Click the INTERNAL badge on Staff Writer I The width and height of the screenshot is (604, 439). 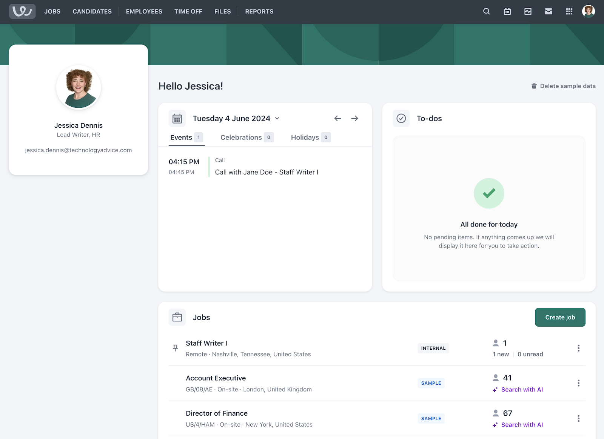(433, 348)
